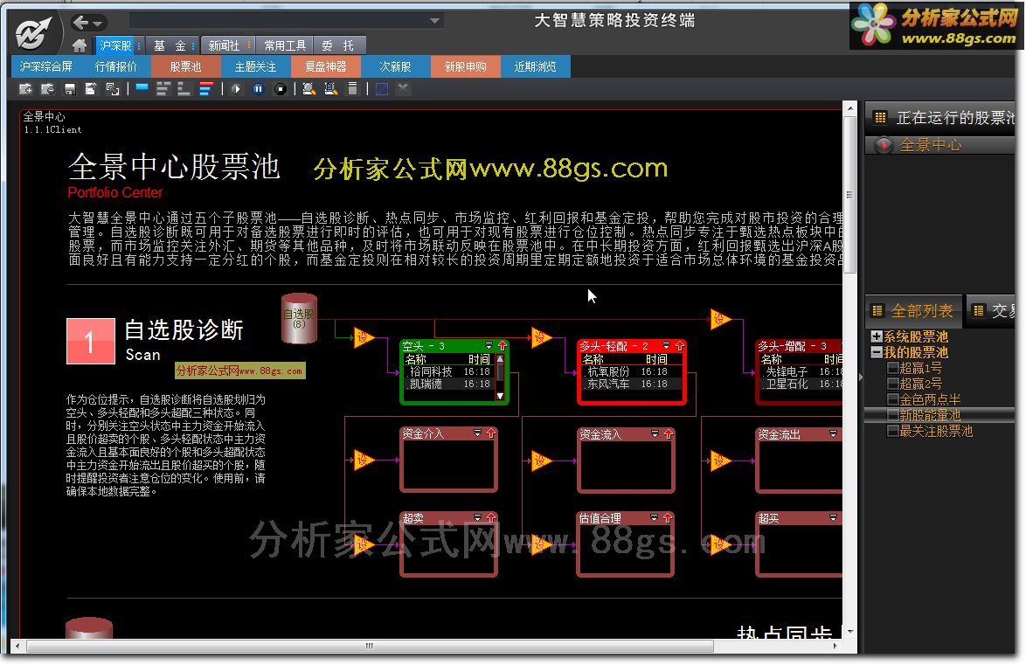This screenshot has height=665, width=1026.
Task: Click the gray L-shaped layout icon
Action: 184,89
